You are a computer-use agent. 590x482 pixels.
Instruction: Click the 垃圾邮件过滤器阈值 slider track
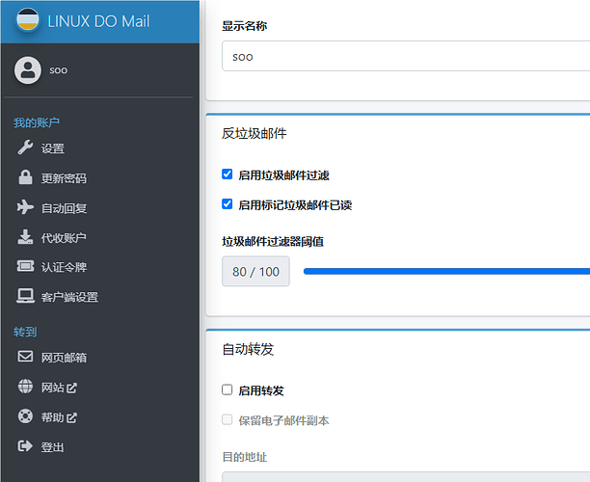tap(446, 271)
